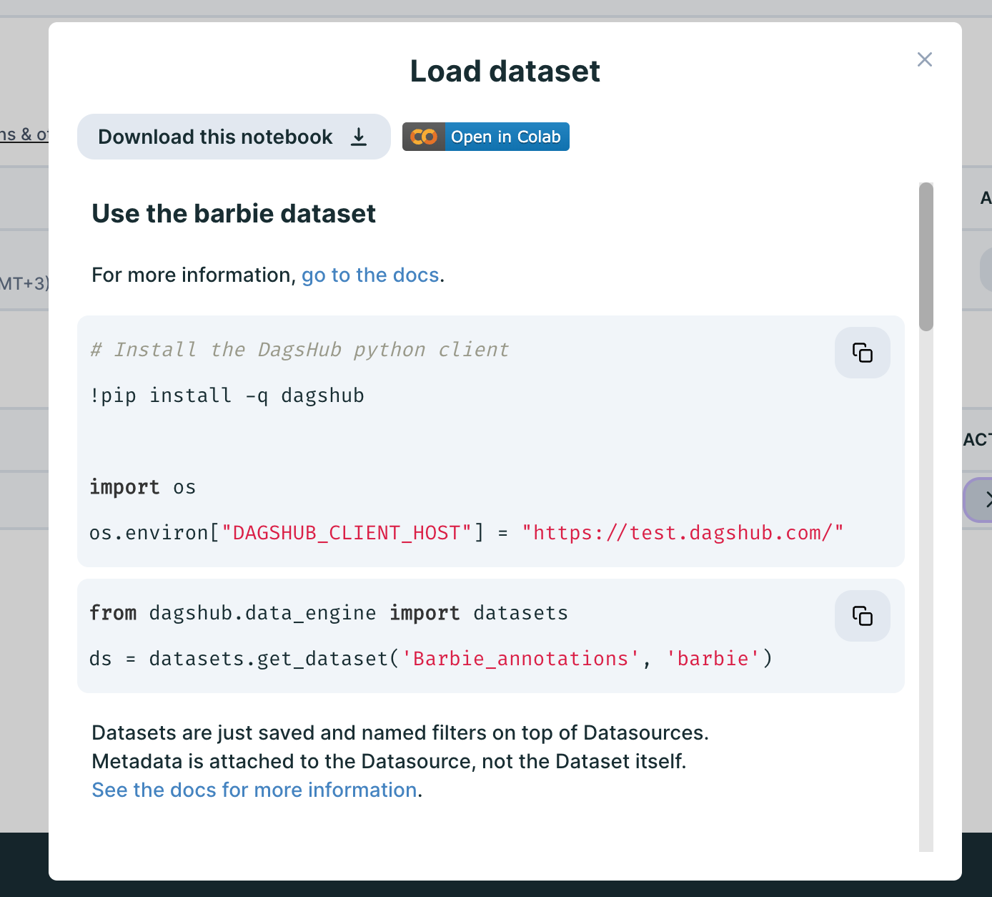992x897 pixels.
Task: Click the 'Install the DagsHub python client' comment
Action: click(x=299, y=350)
